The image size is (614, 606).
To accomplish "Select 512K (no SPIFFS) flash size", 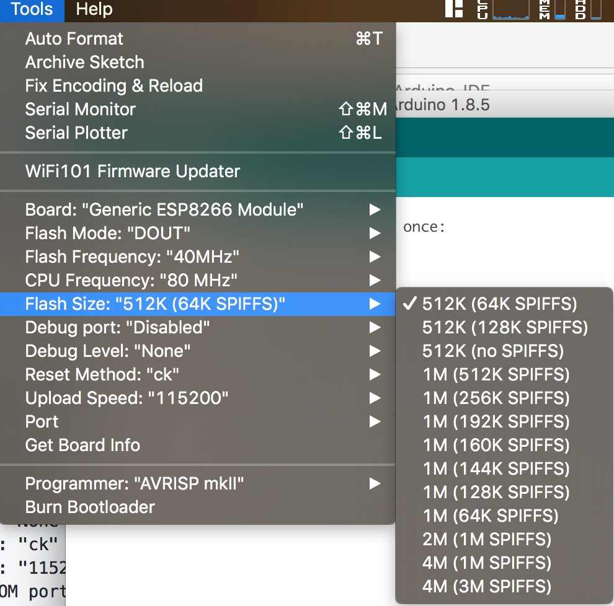I will coord(504,351).
